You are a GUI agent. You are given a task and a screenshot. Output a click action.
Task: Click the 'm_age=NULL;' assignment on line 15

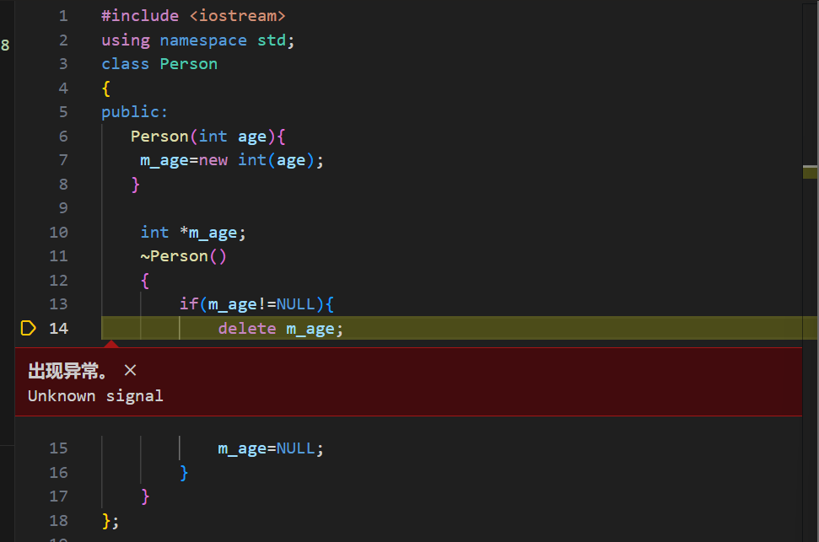point(271,448)
